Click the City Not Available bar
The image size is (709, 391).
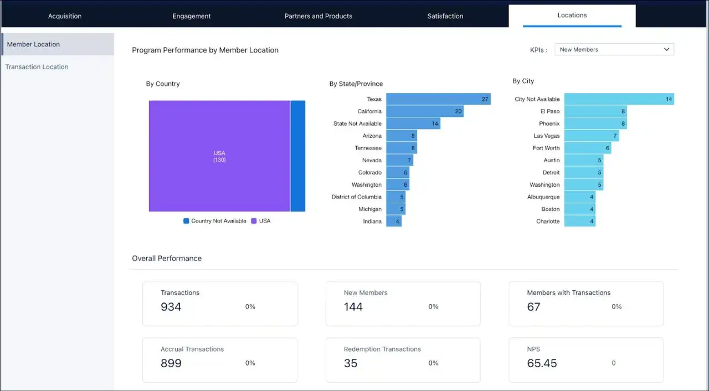tap(619, 99)
